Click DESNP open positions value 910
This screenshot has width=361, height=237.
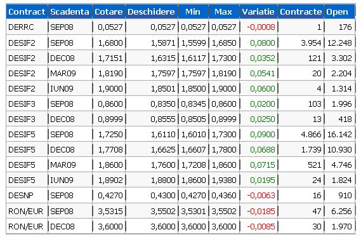[x=345, y=196]
